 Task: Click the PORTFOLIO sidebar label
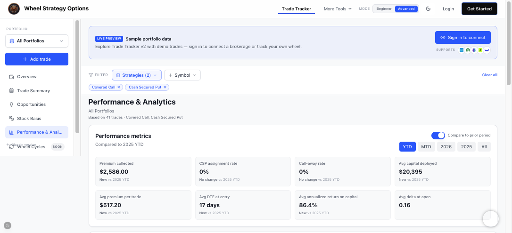(17, 29)
